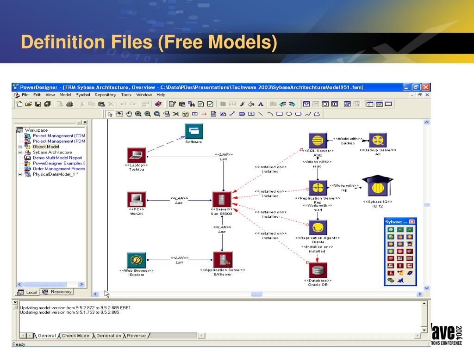Select the Polygon drawing tool
The height and width of the screenshot is (355, 474).
tap(317, 114)
